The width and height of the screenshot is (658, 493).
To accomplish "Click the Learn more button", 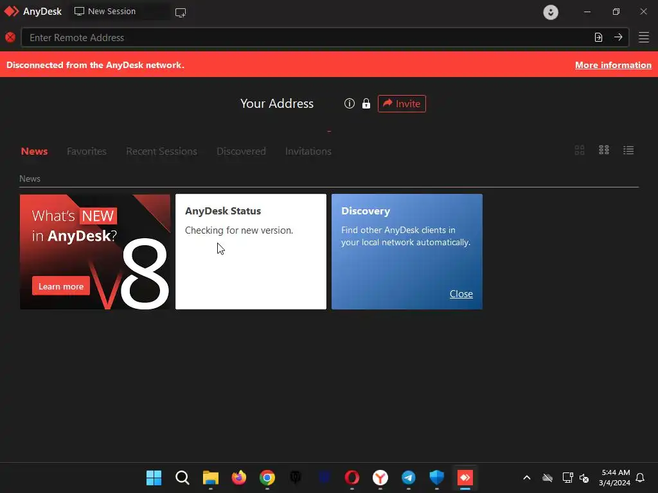I will pos(61,286).
